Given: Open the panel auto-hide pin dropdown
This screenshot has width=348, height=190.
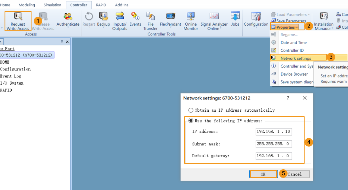Looking at the screenshot, I should (62, 42).
